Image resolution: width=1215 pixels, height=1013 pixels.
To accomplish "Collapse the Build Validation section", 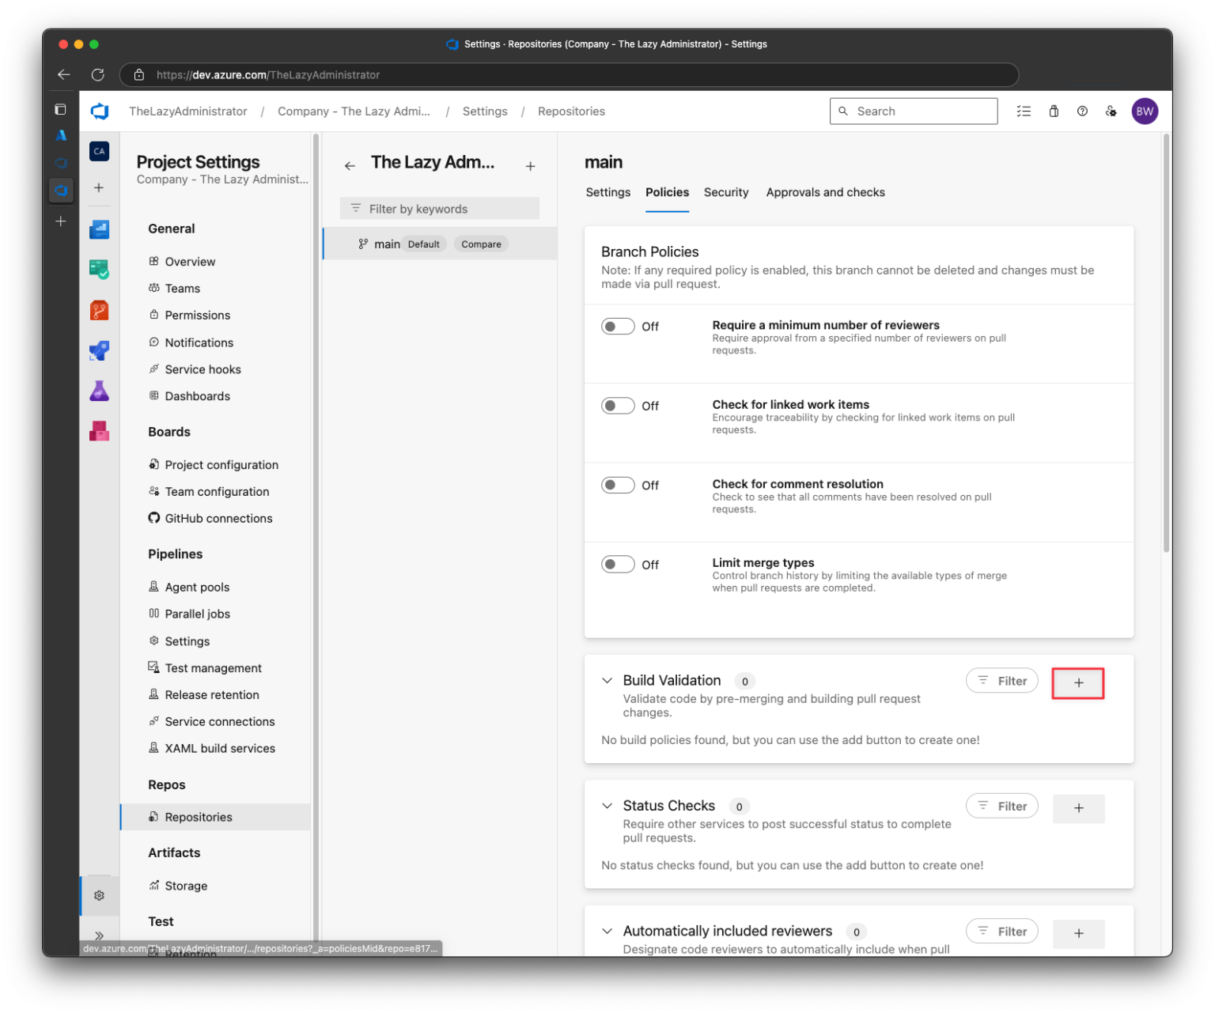I will click(x=607, y=680).
